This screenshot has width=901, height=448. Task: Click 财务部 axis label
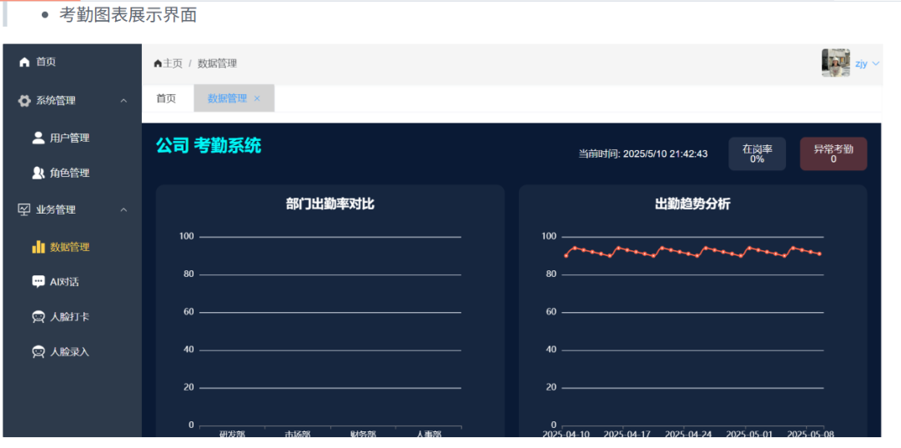[363, 434]
